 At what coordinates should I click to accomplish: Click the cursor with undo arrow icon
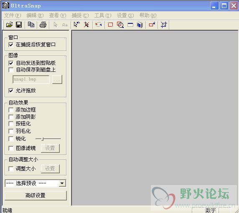click(76, 25)
